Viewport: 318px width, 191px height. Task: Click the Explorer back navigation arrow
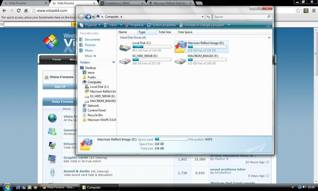(x=81, y=17)
